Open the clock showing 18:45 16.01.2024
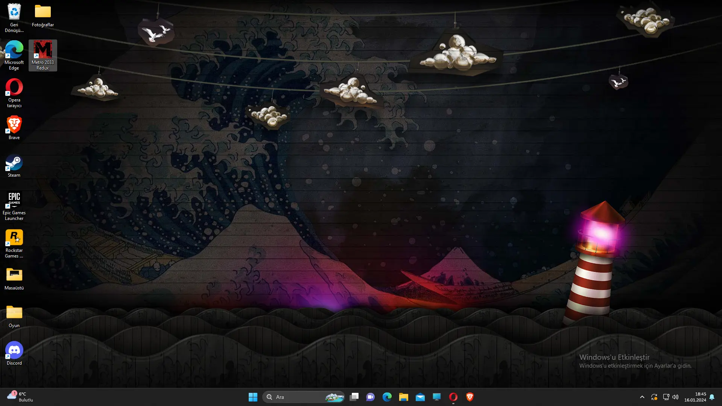This screenshot has height=406, width=722. (x=695, y=397)
